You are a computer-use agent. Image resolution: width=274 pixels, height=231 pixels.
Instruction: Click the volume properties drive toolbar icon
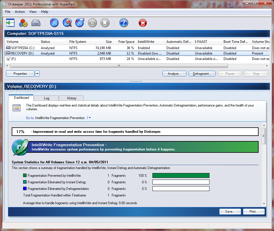[x=36, y=23]
